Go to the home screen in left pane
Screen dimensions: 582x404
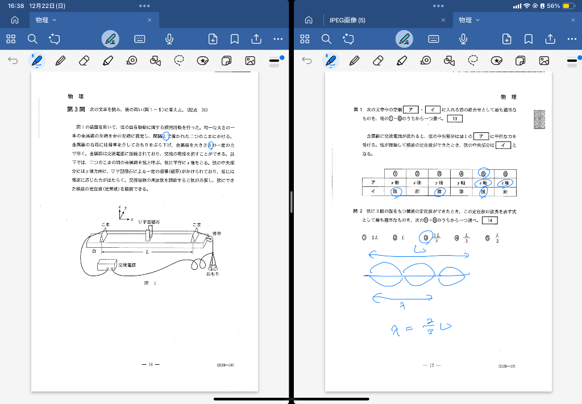[x=15, y=20]
